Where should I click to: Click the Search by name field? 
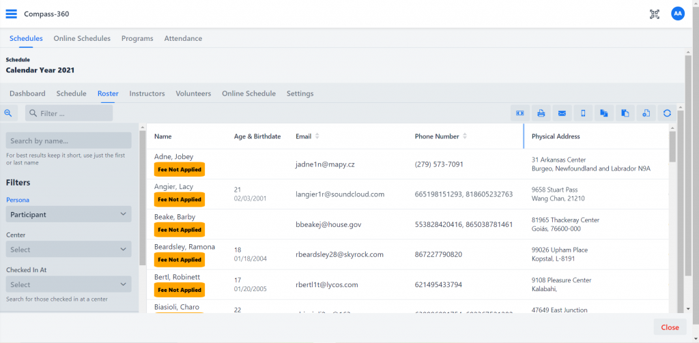point(69,140)
